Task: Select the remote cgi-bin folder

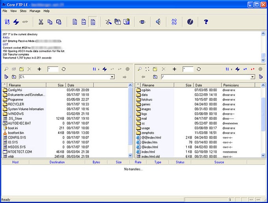Action: pos(146,90)
